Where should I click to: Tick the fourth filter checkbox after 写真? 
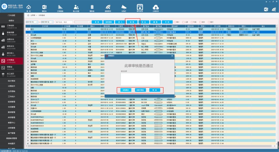pos(200,22)
